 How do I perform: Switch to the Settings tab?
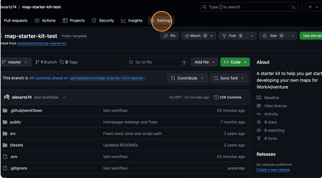(162, 21)
